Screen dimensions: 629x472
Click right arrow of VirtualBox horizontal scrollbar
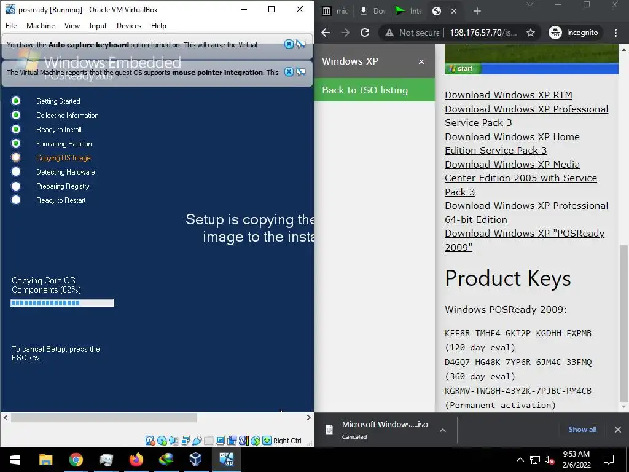pos(308,418)
